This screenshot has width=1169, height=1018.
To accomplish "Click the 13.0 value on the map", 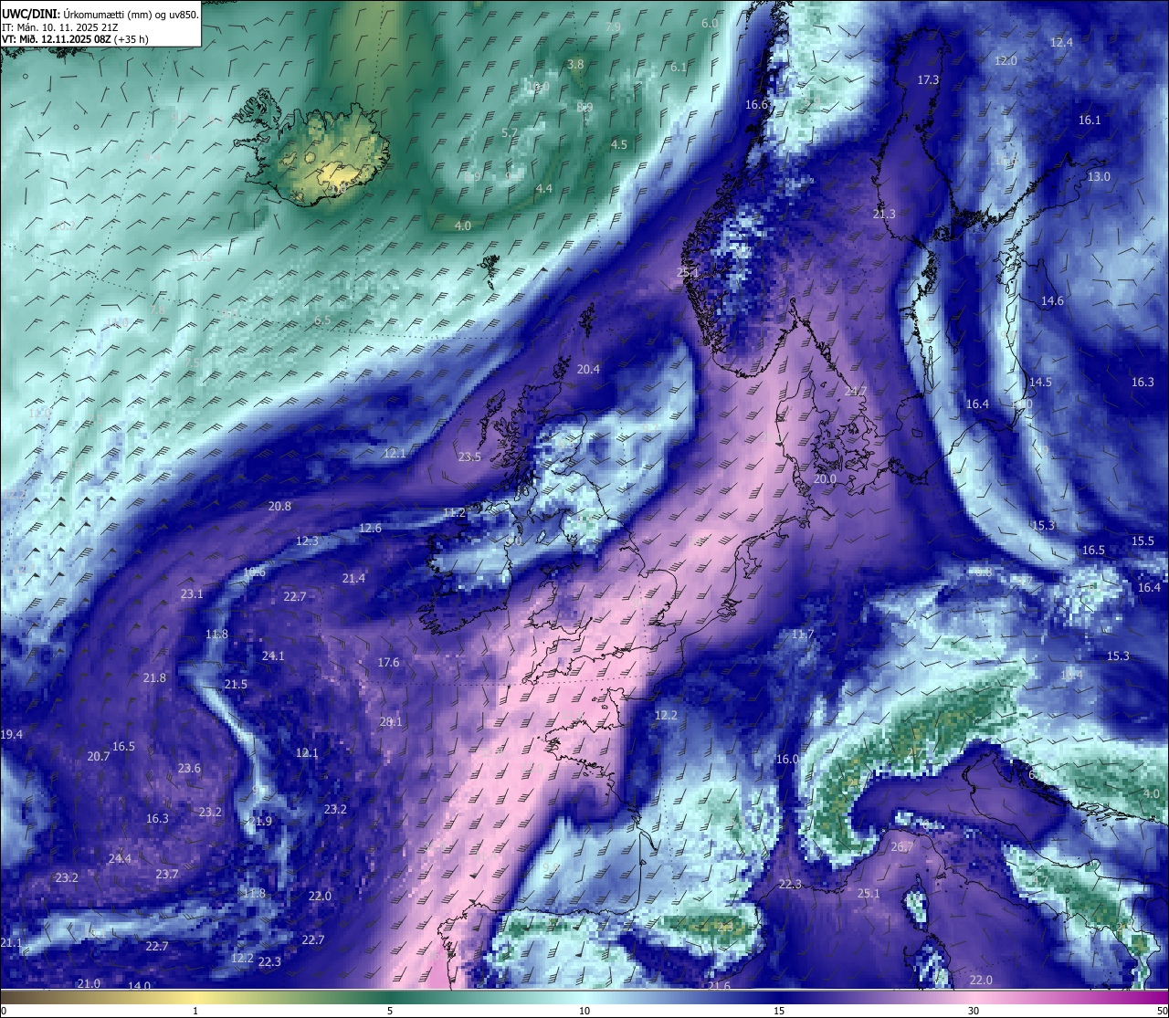I will pyautogui.click(x=1099, y=176).
